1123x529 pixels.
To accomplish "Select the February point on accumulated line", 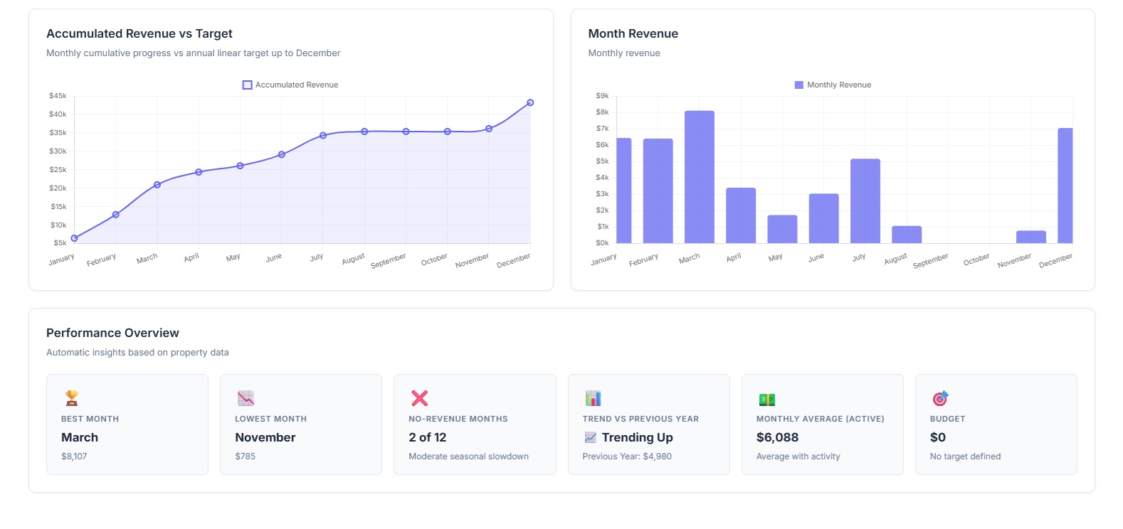I will [x=115, y=214].
